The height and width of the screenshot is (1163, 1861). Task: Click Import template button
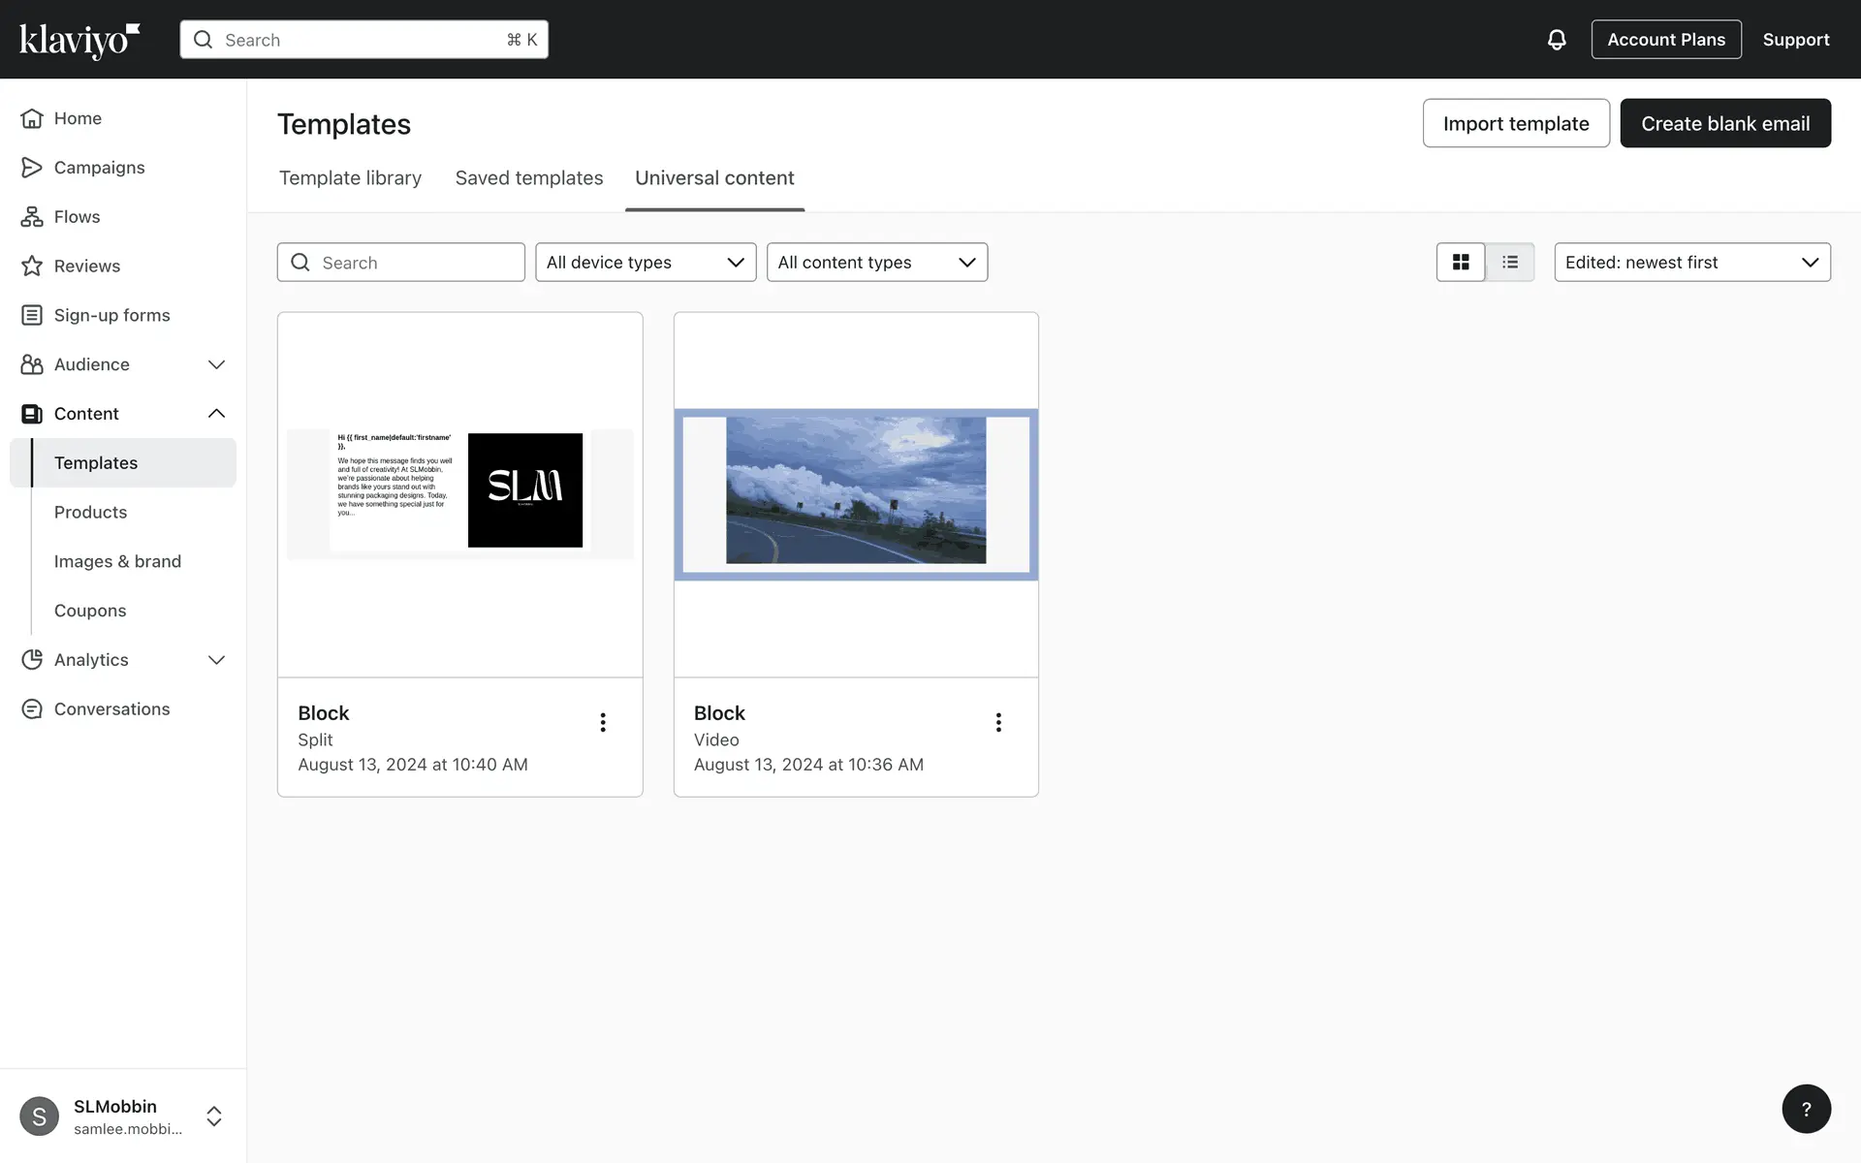(x=1515, y=123)
